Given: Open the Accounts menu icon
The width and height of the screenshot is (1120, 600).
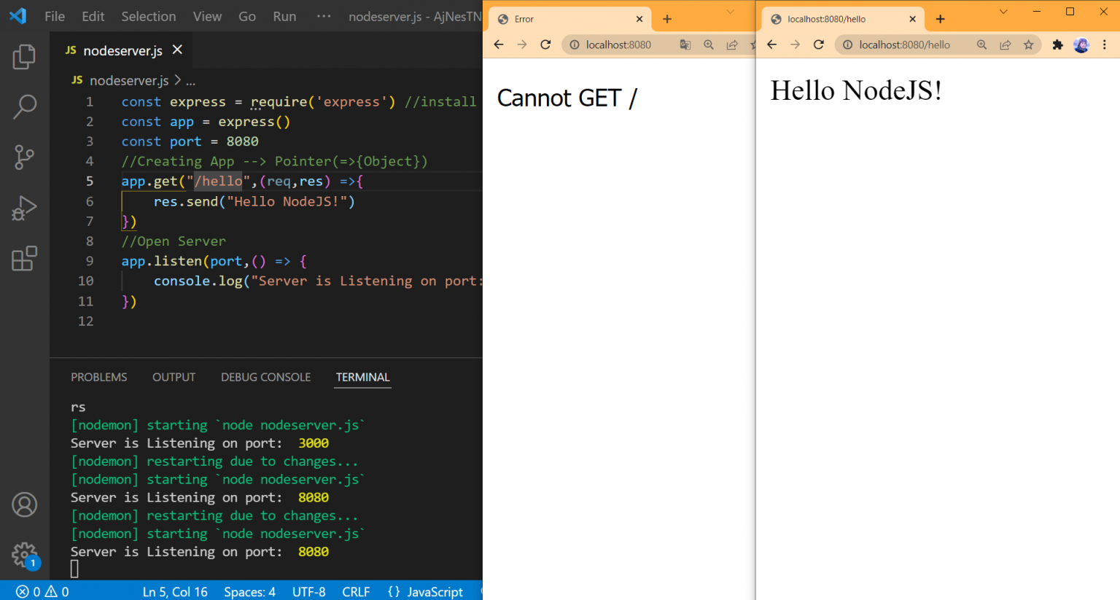Looking at the screenshot, I should [24, 504].
